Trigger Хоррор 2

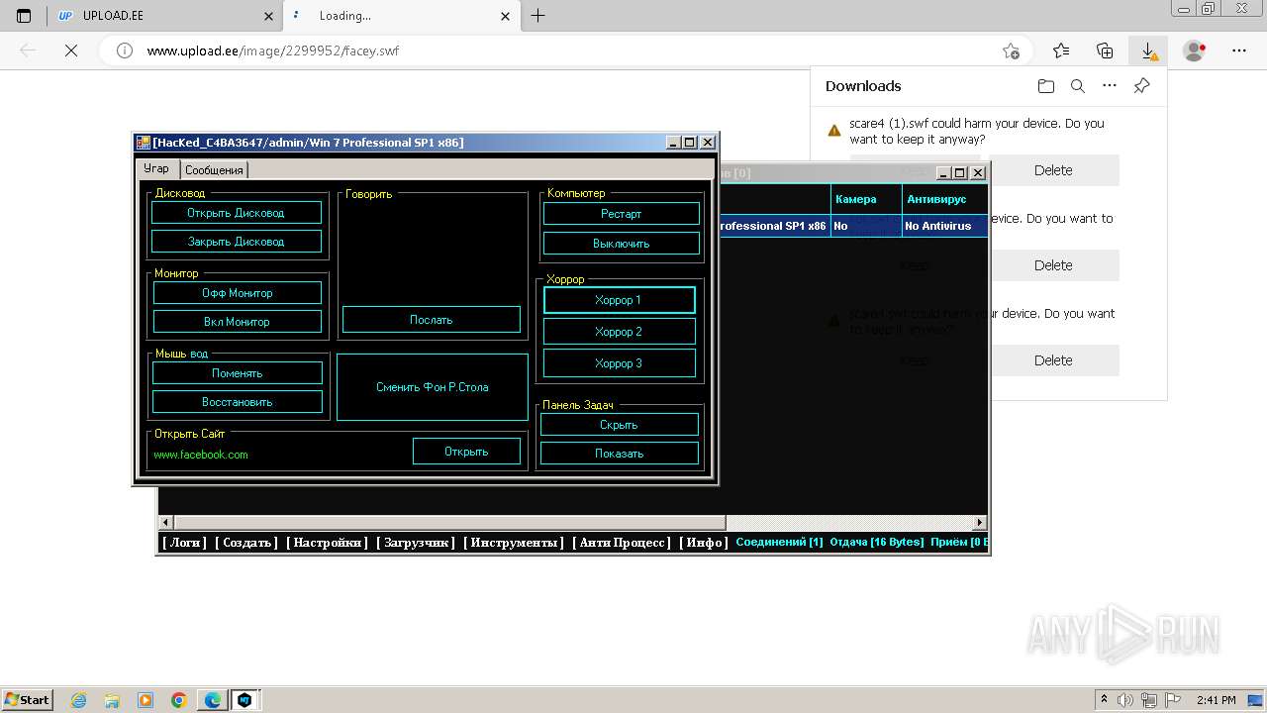coord(619,332)
